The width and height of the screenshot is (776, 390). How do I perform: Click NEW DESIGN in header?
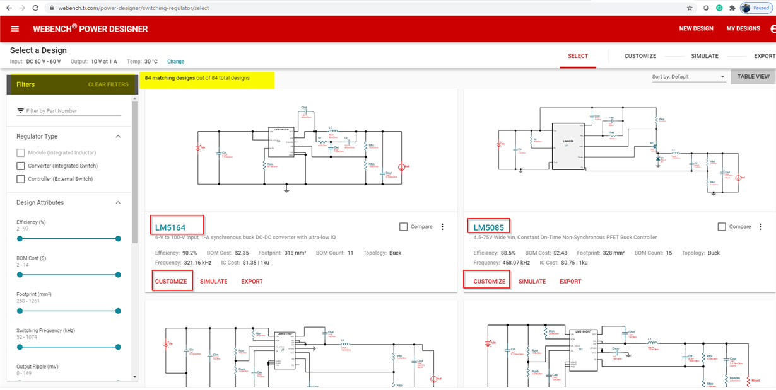pyautogui.click(x=696, y=29)
